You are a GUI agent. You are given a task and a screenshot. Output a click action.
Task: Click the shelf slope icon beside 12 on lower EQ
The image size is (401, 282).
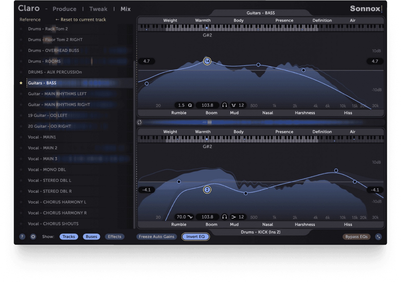[x=234, y=217]
